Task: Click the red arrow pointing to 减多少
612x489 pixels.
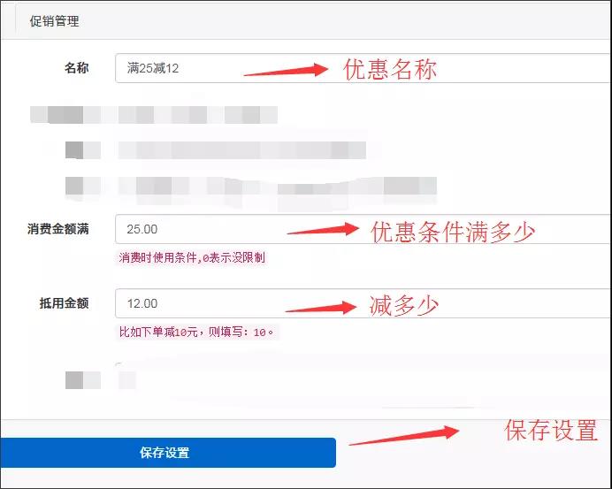Action: click(321, 308)
